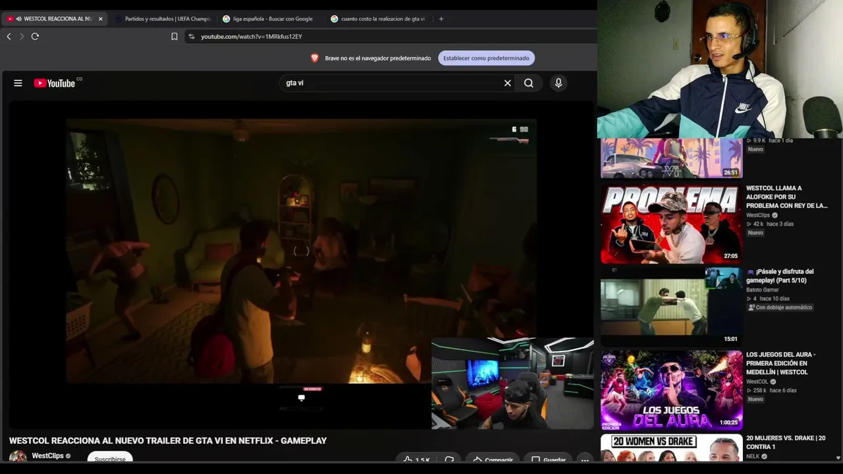This screenshot has height=474, width=843.
Task: Click the 'WestCOL' channel name in sidebar
Action: (x=757, y=382)
